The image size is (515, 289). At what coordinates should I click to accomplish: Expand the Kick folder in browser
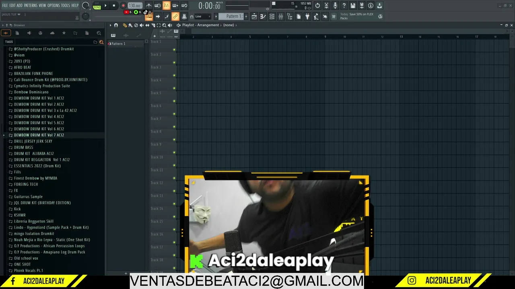(x=17, y=209)
